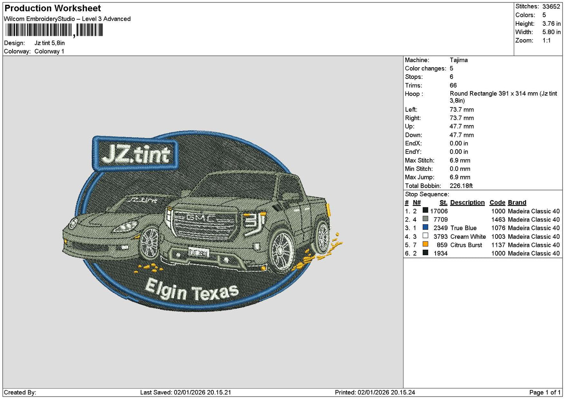Click the 'Production Worksheet' title
Image resolution: width=565 pixels, height=399 pixels.
[52, 8]
